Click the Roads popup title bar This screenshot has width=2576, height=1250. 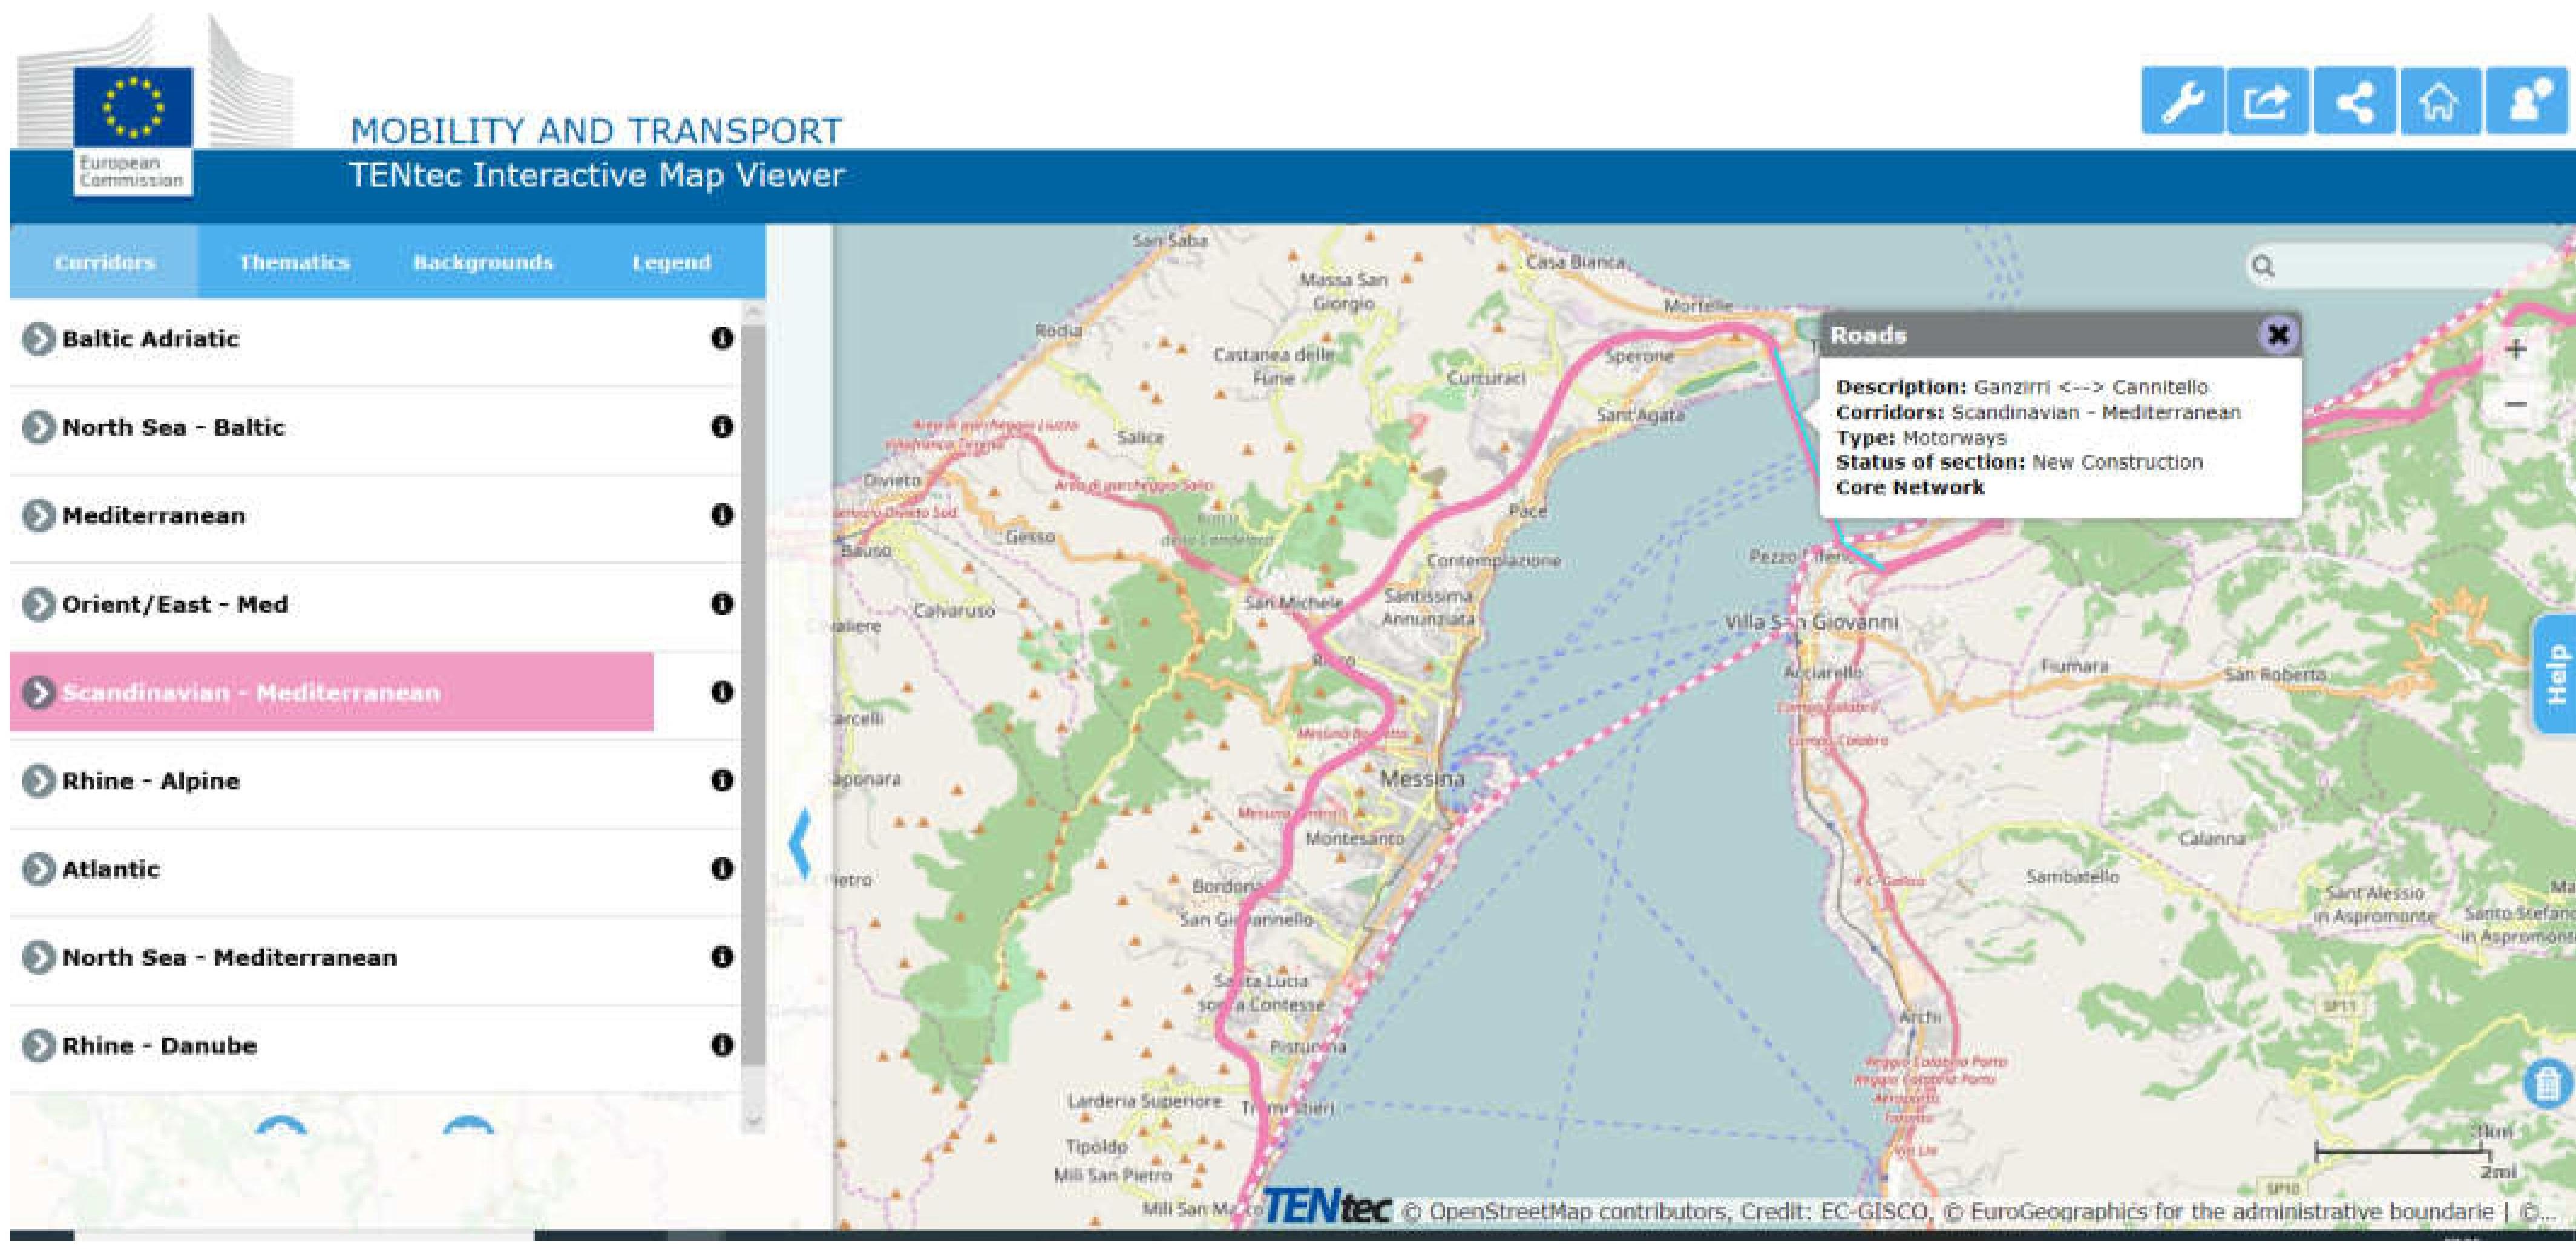pyautogui.click(x=2060, y=335)
